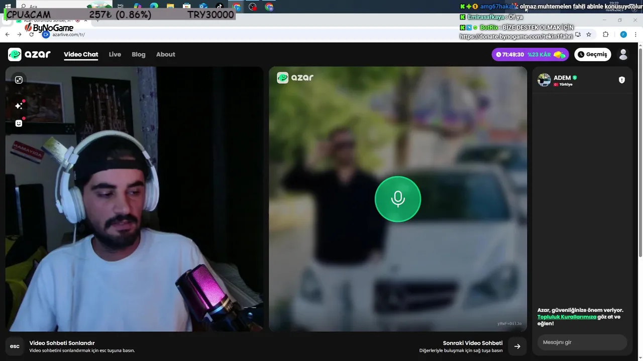
Task: Open ADEM's profile picture
Action: pos(544,80)
